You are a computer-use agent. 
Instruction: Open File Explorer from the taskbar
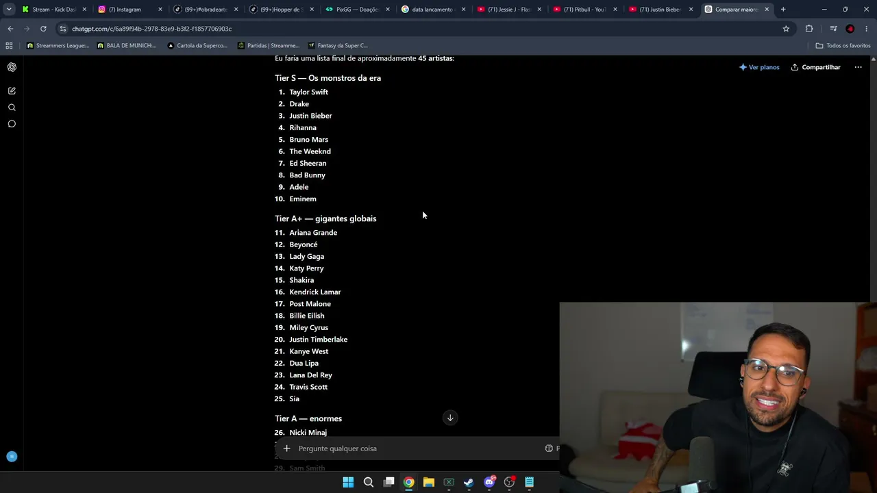pos(429,482)
